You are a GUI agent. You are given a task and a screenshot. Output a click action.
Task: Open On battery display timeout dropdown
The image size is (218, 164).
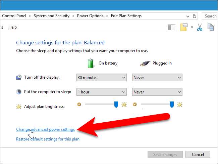[x=101, y=78]
